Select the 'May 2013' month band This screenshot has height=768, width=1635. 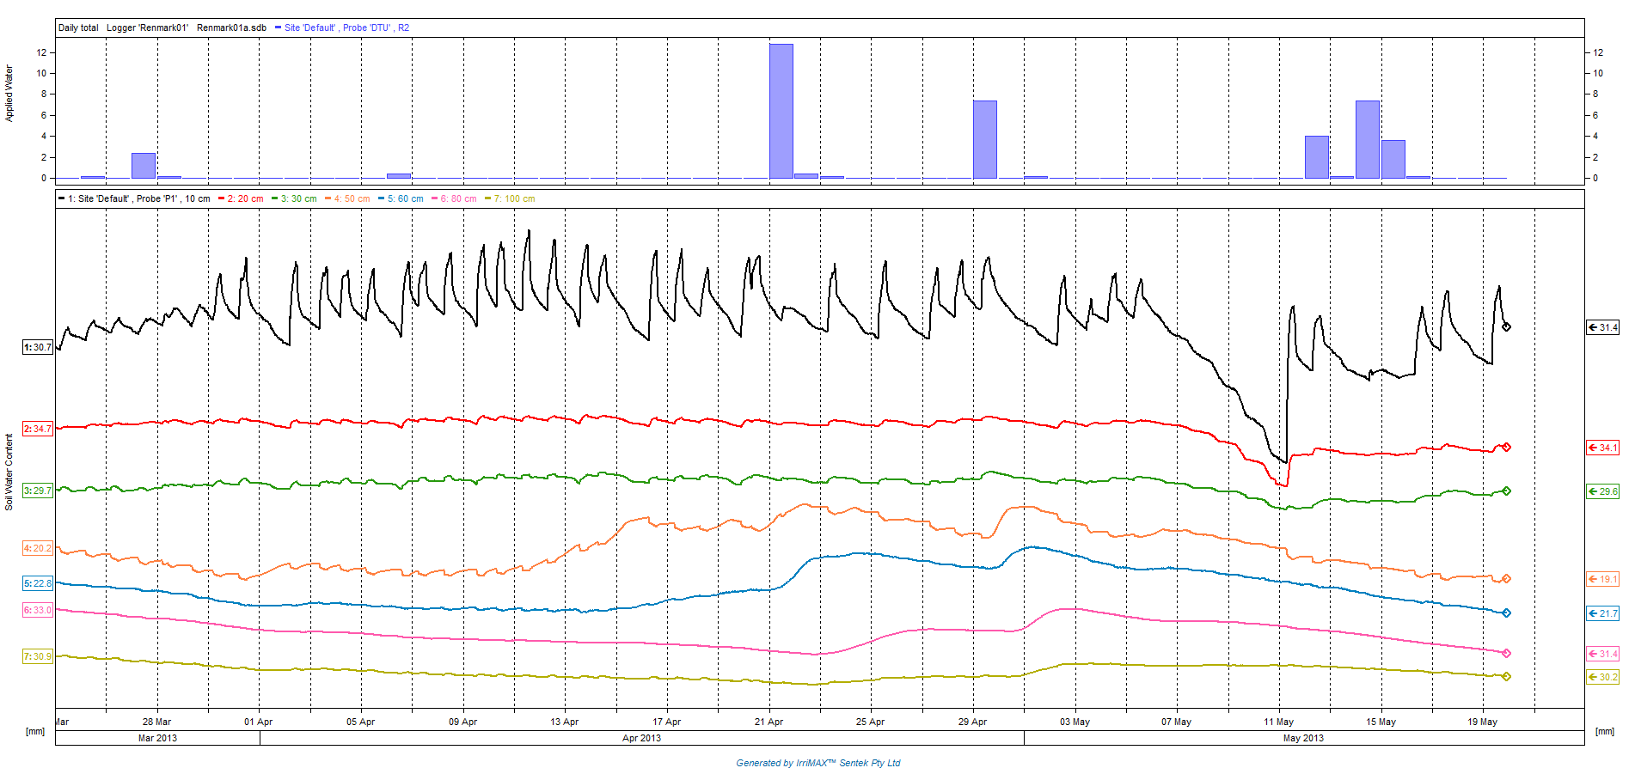1303,738
